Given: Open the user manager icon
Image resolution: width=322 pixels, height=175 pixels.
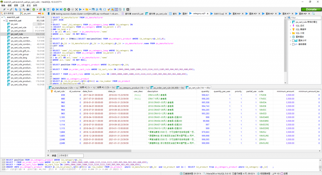Looking at the screenshot, I should click(41, 9).
